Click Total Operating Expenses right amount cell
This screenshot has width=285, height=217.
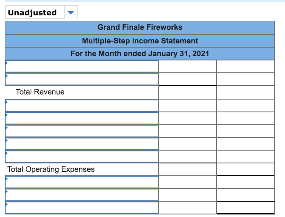point(245,169)
